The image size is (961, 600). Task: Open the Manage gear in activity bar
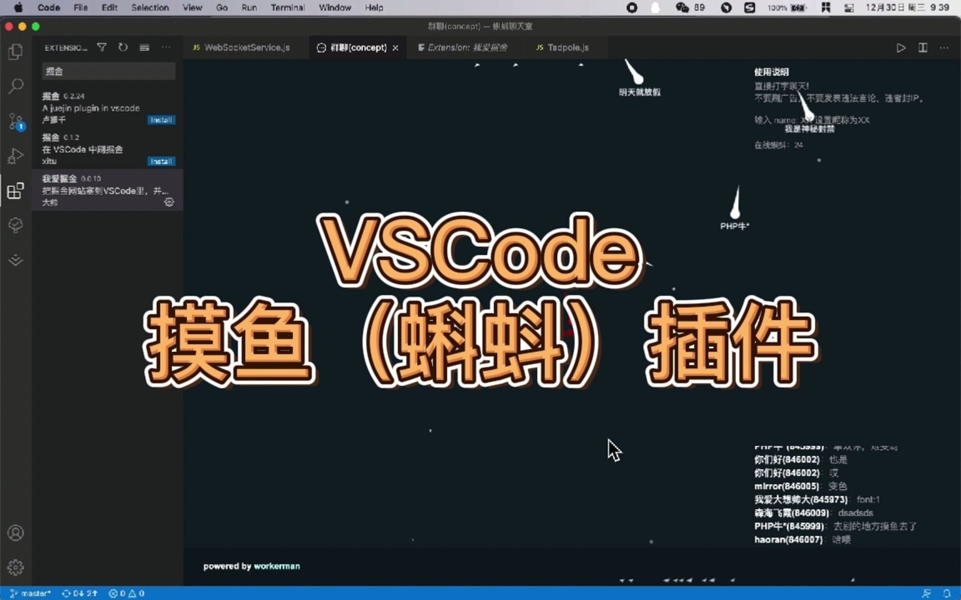pos(16,567)
